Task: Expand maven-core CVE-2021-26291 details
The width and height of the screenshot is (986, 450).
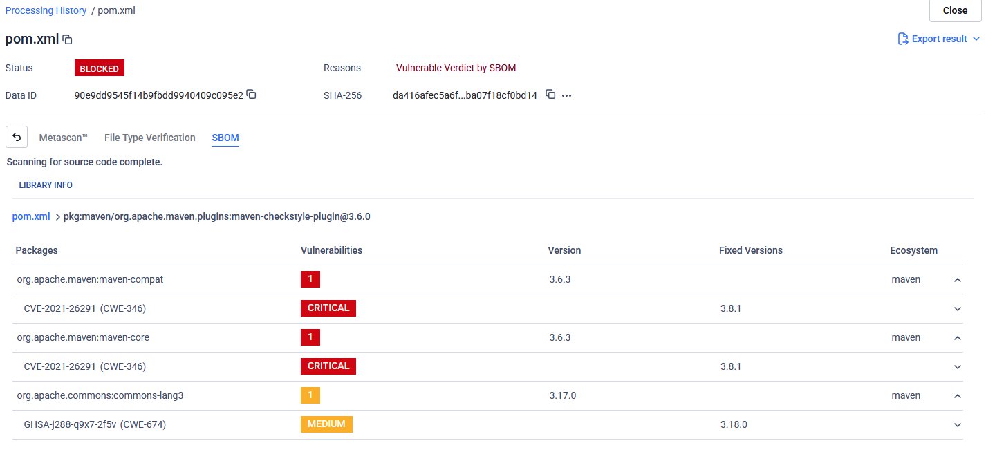Action: pyautogui.click(x=957, y=367)
